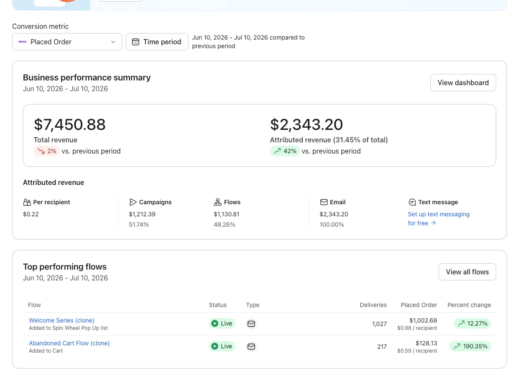
Task: Click email type icon for Abandoned Cart row
Action: 251,346
